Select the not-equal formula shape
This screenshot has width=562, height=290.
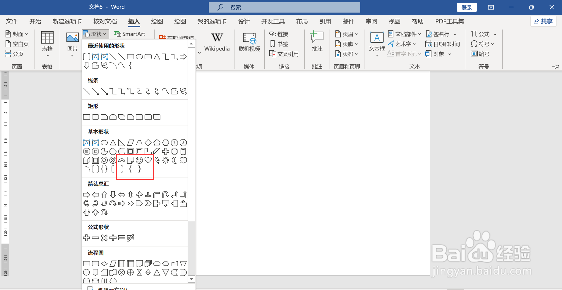[131, 238]
